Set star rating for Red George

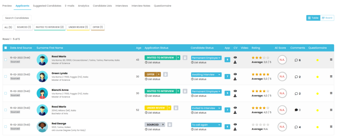coord(261,125)
